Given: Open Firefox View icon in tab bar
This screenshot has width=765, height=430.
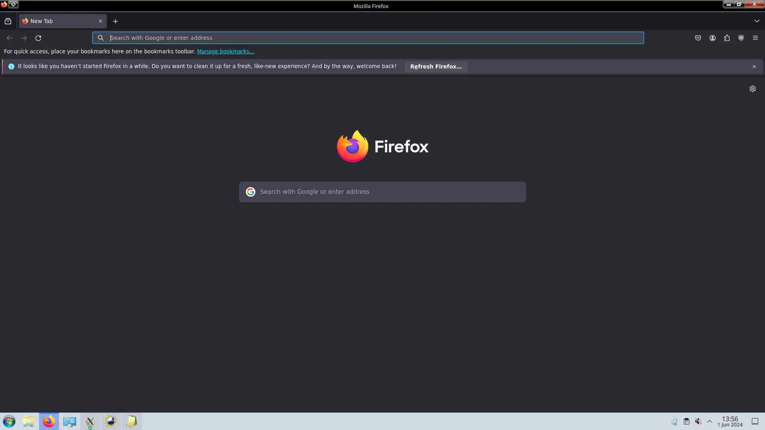Looking at the screenshot, I should [x=8, y=21].
